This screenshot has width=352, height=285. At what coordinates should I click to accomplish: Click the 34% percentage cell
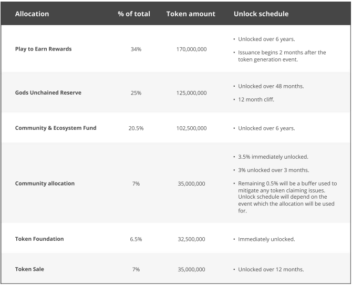click(x=136, y=49)
